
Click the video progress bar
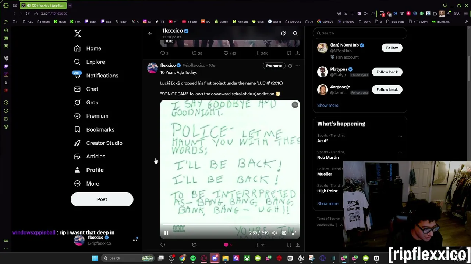(x=230, y=225)
